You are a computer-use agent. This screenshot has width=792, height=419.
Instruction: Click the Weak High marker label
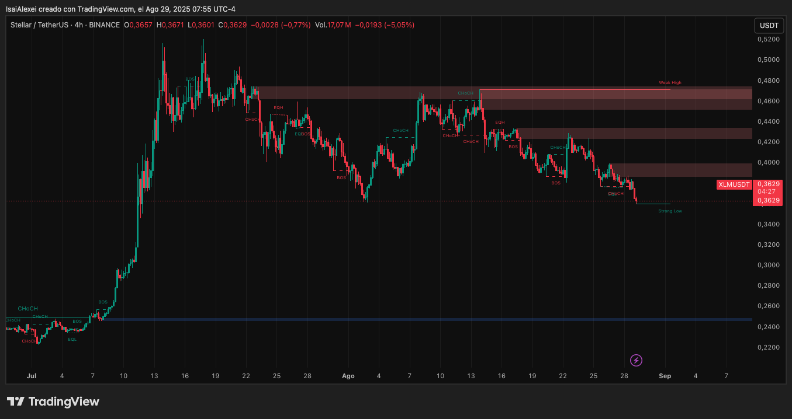pyautogui.click(x=670, y=83)
